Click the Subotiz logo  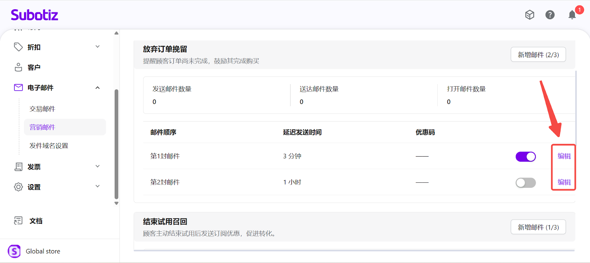point(34,15)
